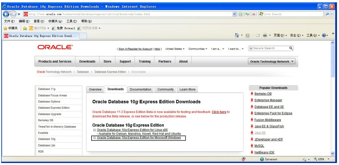The width and height of the screenshot is (339, 165).
Task: Click the Help link near Sign In
Action: (x=157, y=49)
